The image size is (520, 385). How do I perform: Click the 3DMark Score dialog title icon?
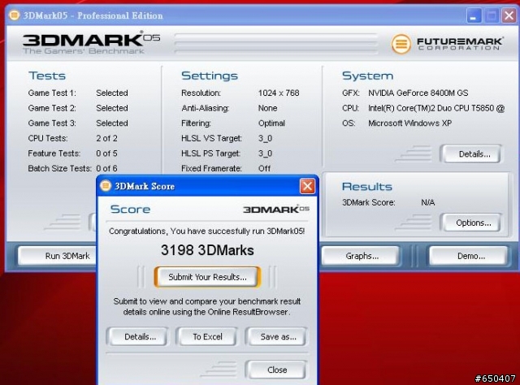tap(106, 186)
